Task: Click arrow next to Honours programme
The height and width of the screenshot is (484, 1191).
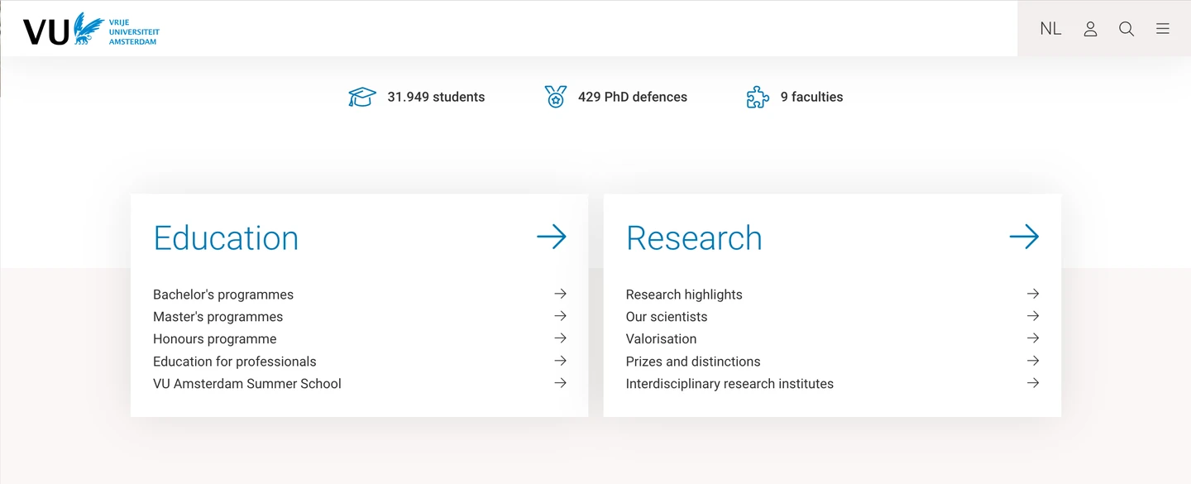Action: tap(560, 338)
